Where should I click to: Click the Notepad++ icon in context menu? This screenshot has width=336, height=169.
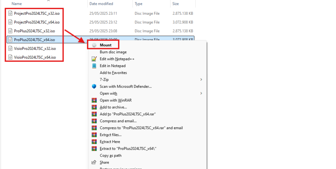pos(94,59)
